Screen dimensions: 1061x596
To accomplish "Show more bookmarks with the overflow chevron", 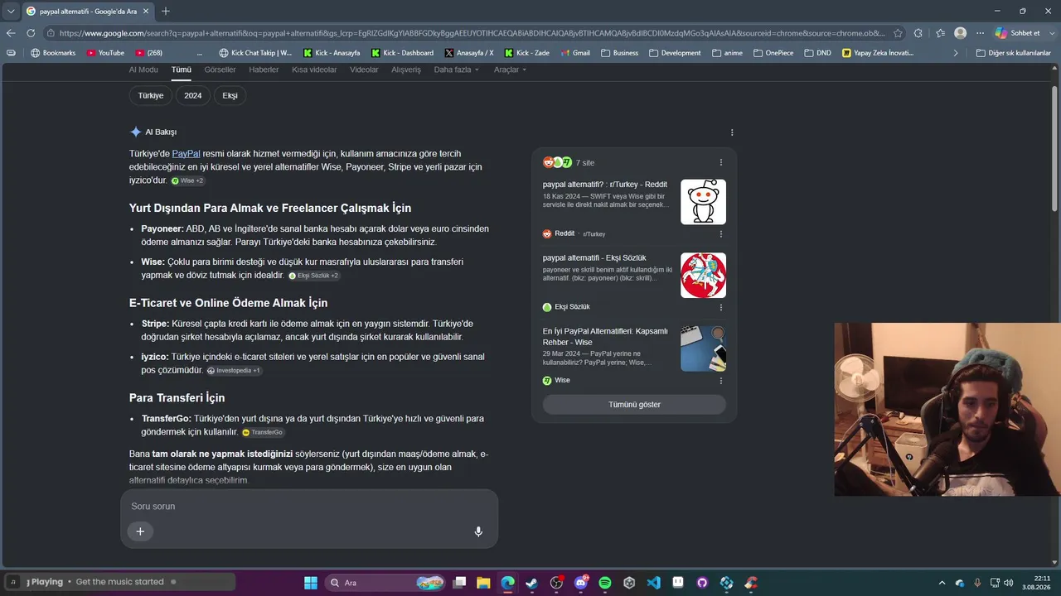I will pyautogui.click(x=956, y=53).
